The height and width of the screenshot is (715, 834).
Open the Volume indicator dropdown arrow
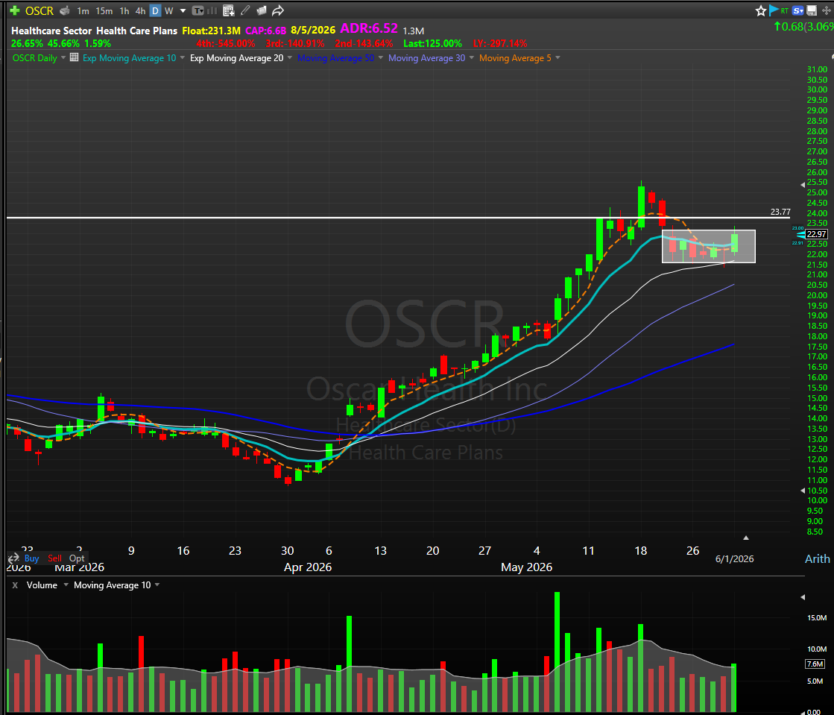(x=66, y=585)
